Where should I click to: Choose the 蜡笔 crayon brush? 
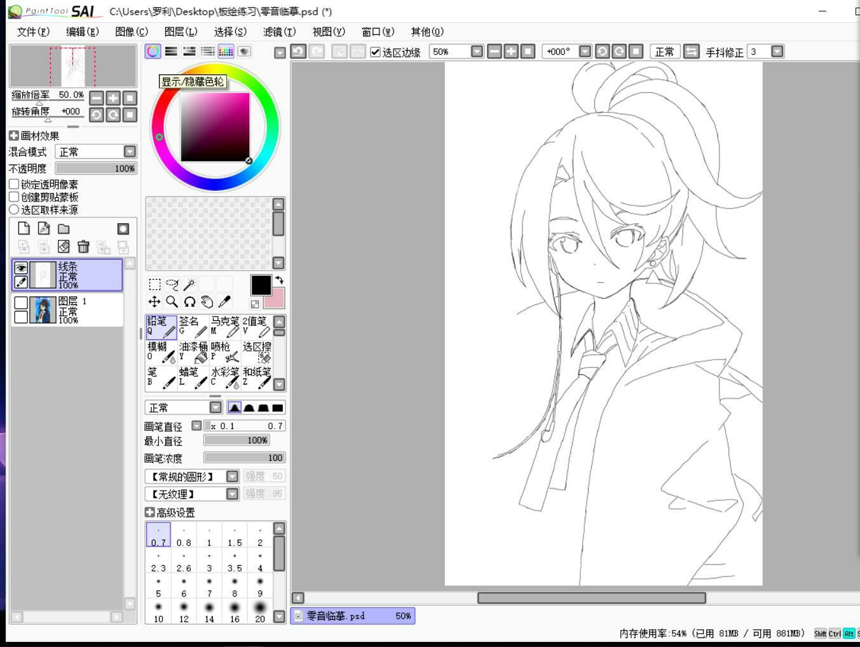(x=193, y=378)
